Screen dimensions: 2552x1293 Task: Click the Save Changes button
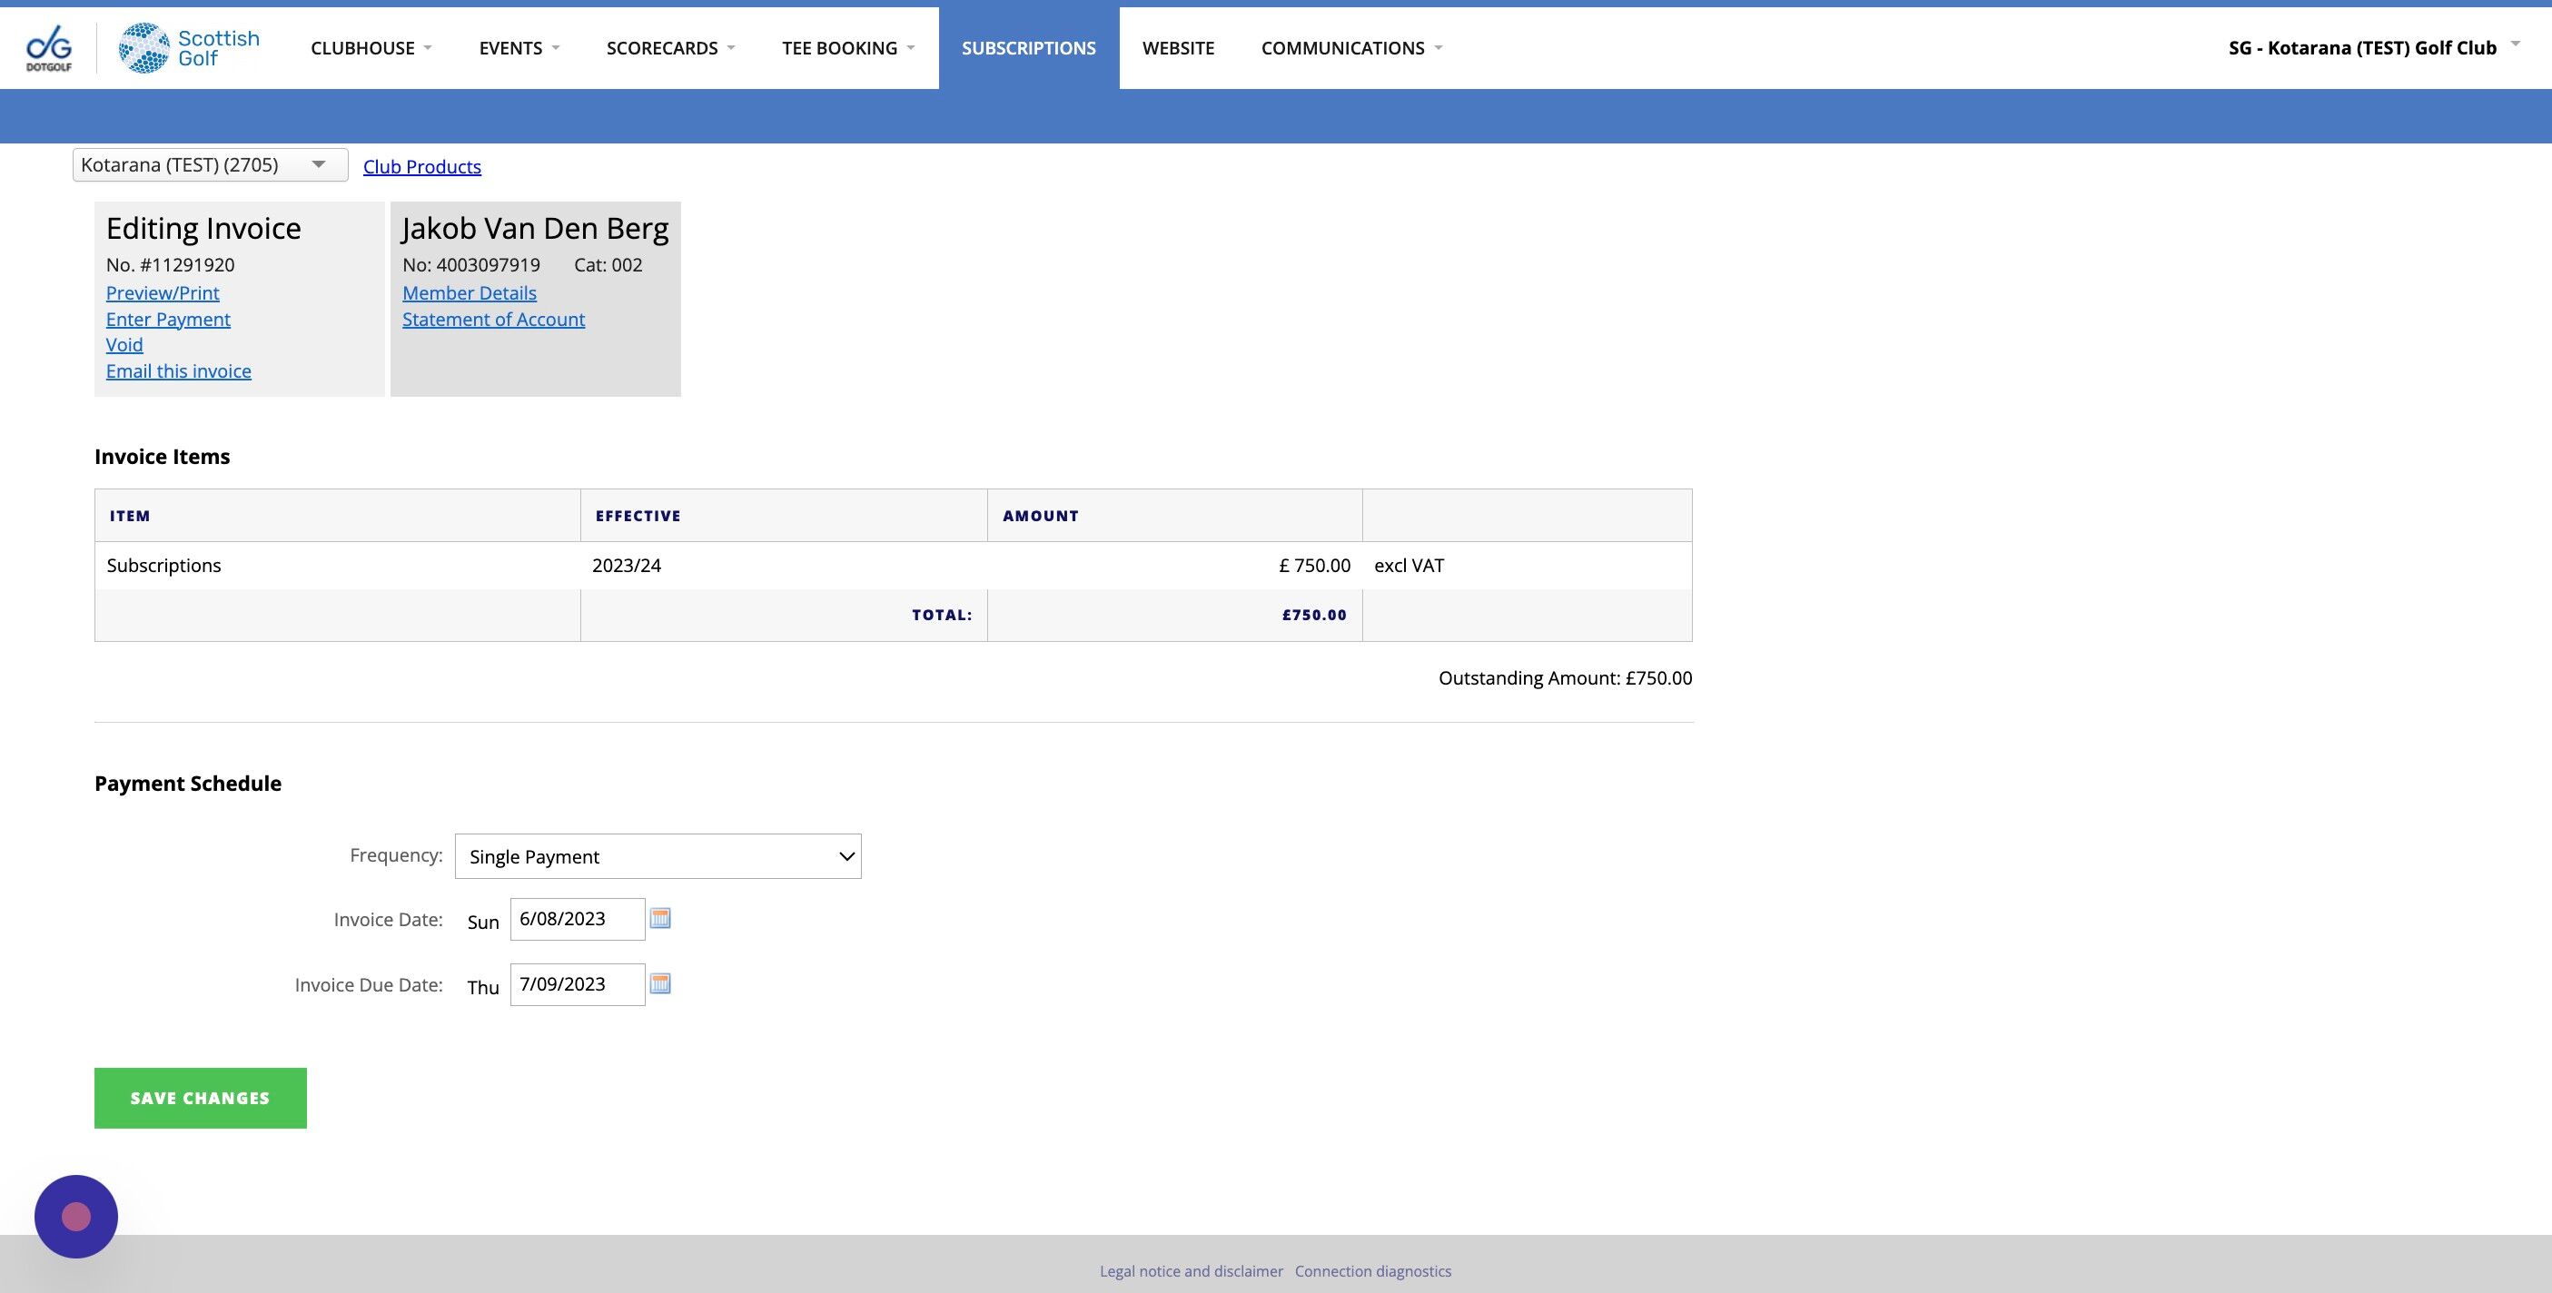pyautogui.click(x=200, y=1098)
